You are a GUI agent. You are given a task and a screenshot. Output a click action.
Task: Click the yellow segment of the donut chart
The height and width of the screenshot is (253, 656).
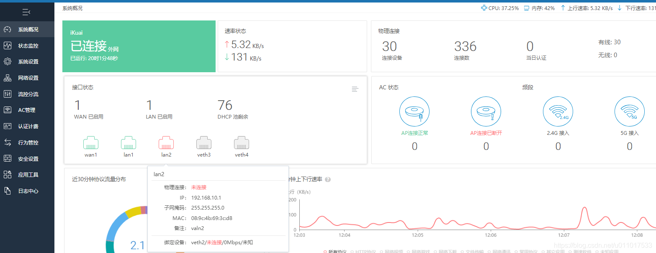[133, 212]
